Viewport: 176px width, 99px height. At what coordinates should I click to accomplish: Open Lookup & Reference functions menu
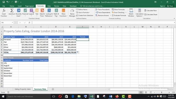click(49, 13)
